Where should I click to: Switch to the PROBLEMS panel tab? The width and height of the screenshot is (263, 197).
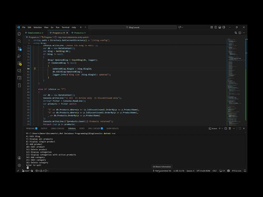pos(31,128)
